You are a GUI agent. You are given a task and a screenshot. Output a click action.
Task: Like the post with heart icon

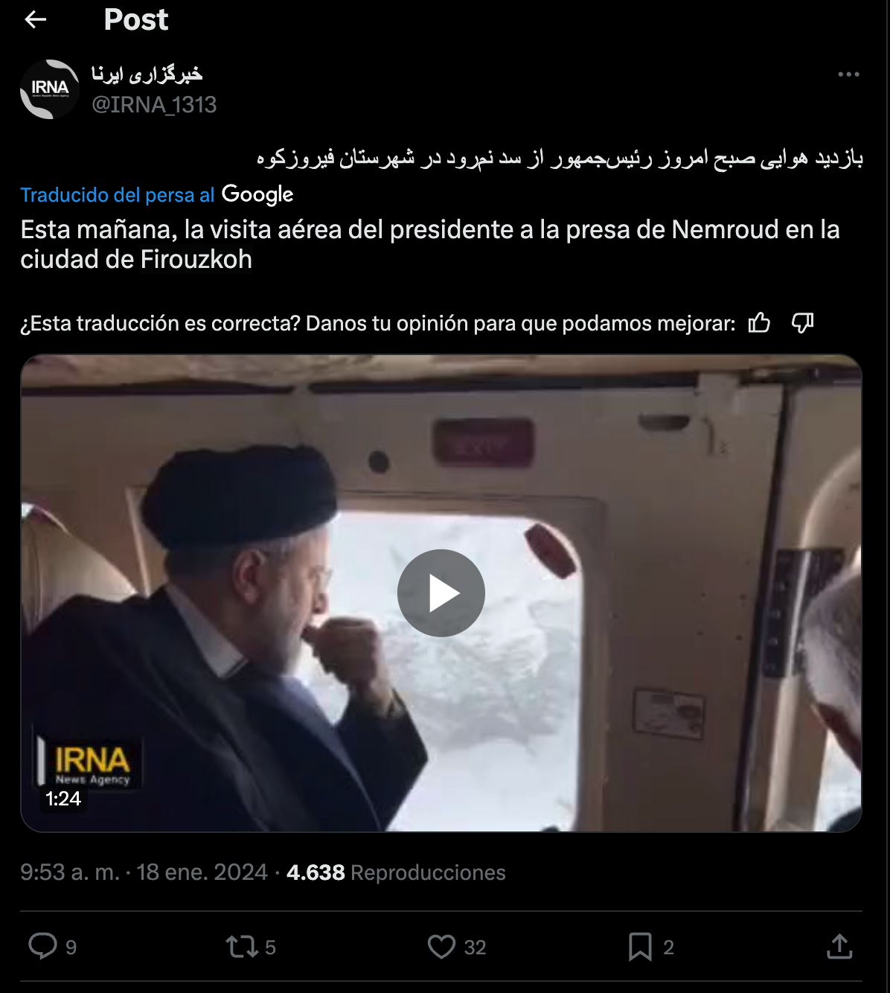441,947
